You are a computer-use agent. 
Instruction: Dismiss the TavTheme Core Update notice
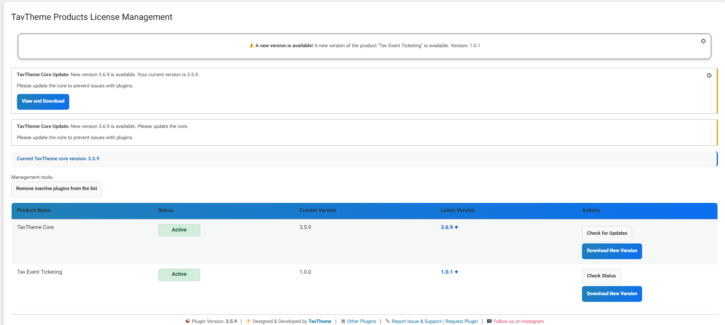(709, 75)
